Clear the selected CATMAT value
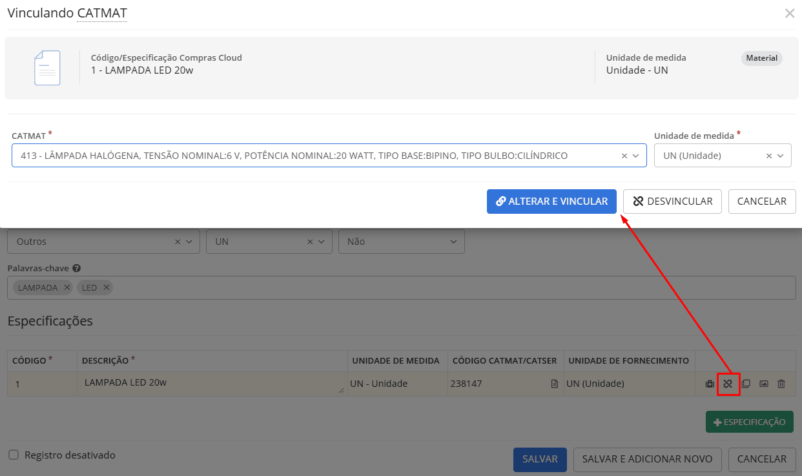This screenshot has width=802, height=476. [624, 156]
